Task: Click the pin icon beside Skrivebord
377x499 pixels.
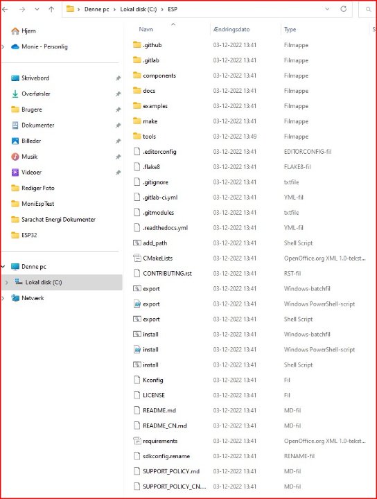Action: tap(118, 78)
